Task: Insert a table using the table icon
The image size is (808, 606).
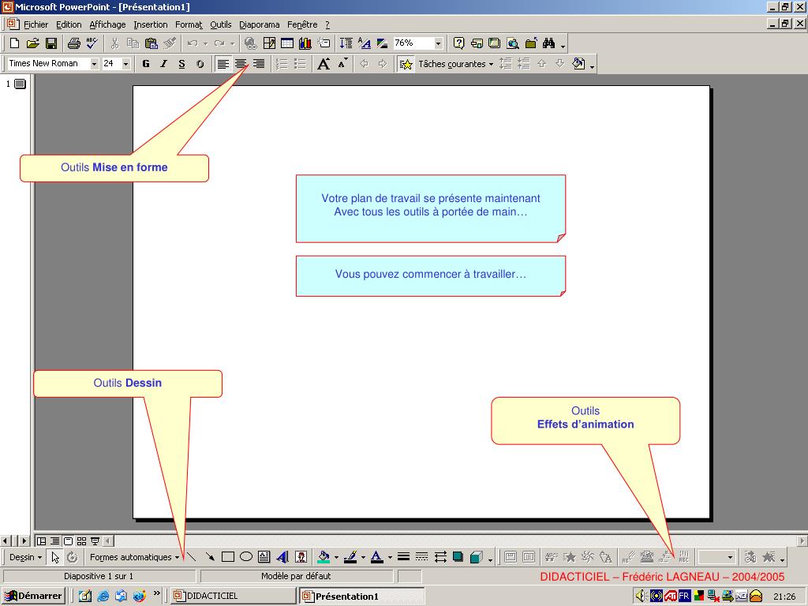Action: point(287,43)
